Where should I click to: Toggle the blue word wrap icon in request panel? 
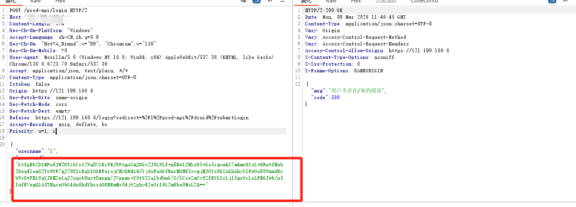coord(257,1)
